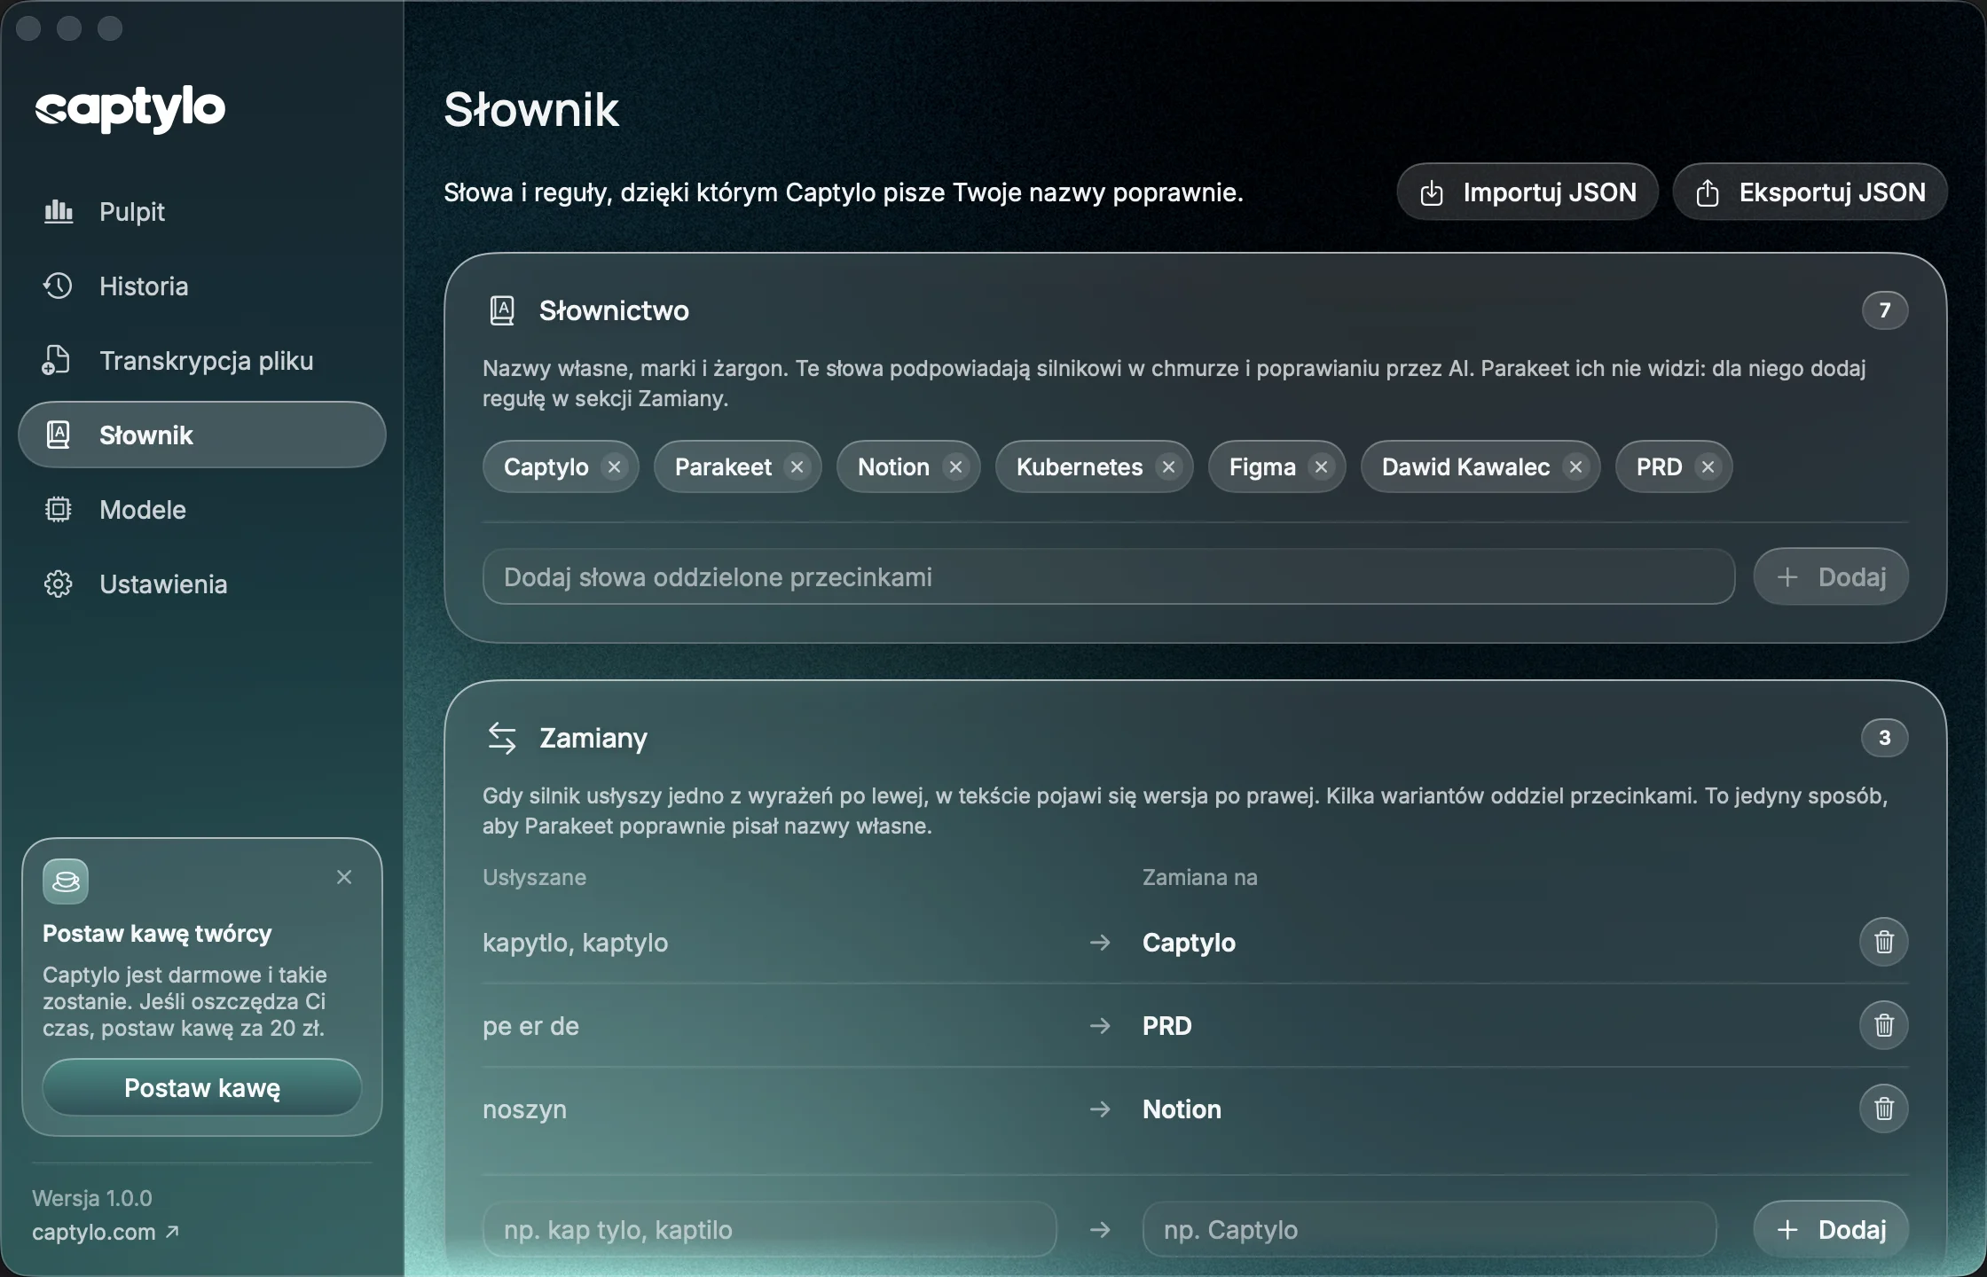Remove the Kubernetes vocabulary chip
1987x1277 pixels.
(1168, 466)
